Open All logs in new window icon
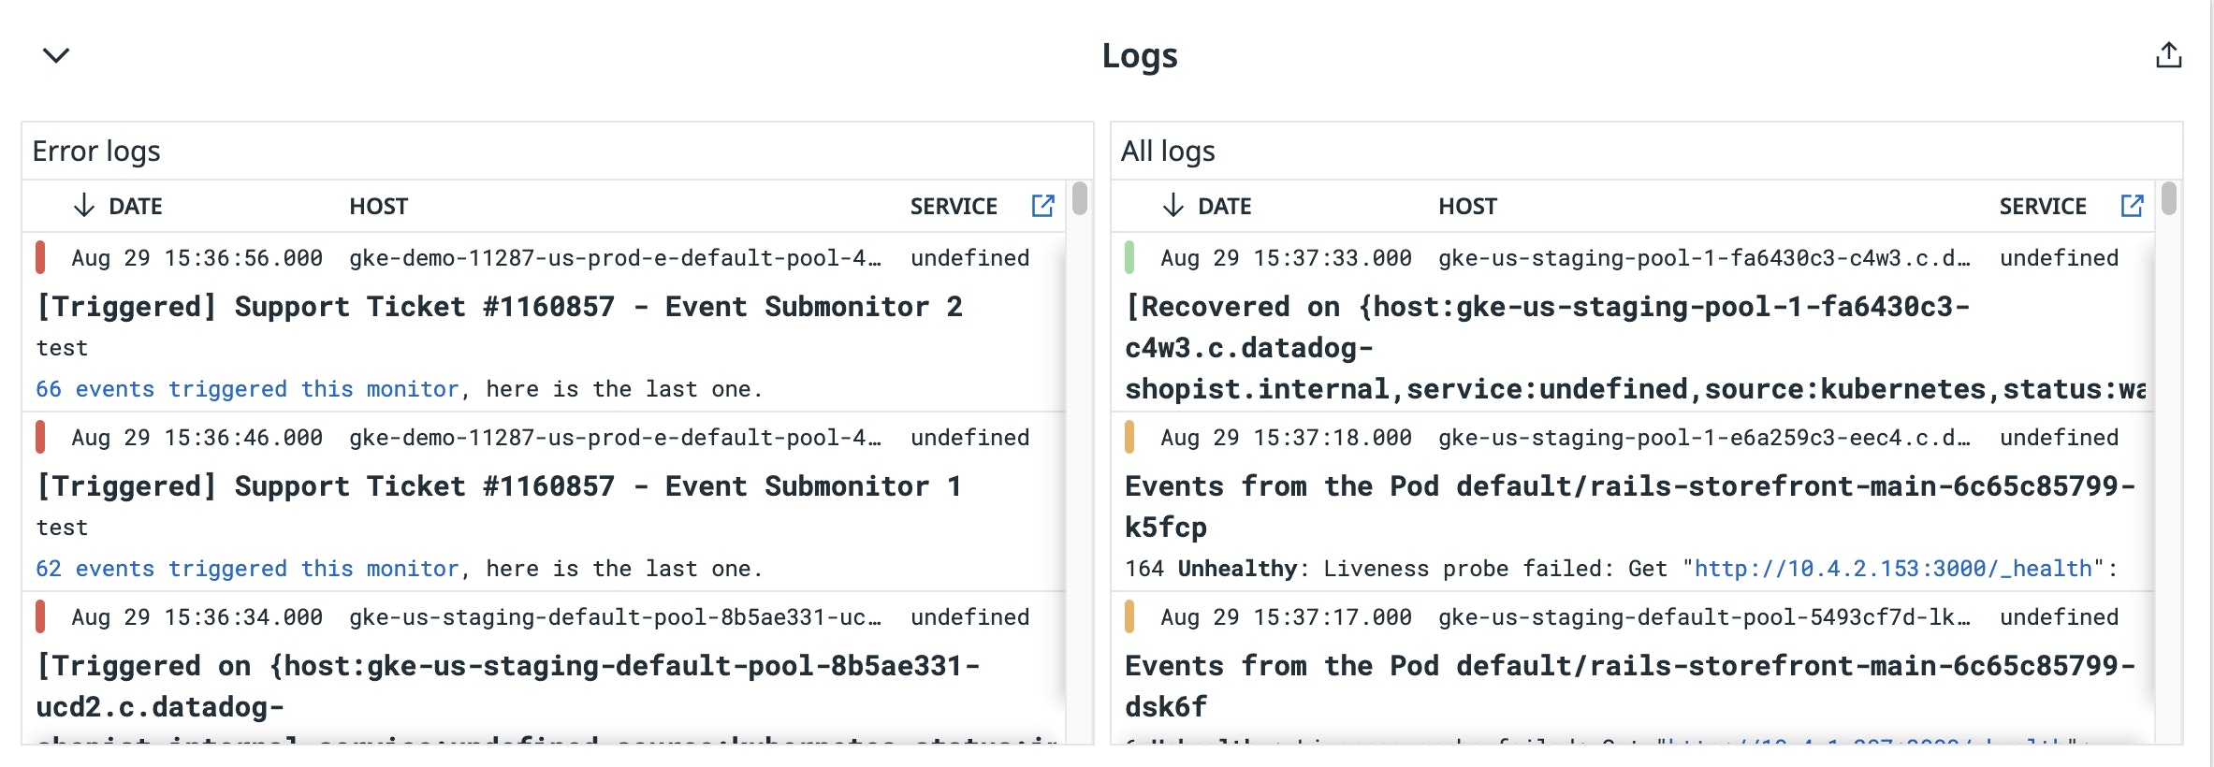Screen dimensions: 2214x767 click(x=2132, y=206)
